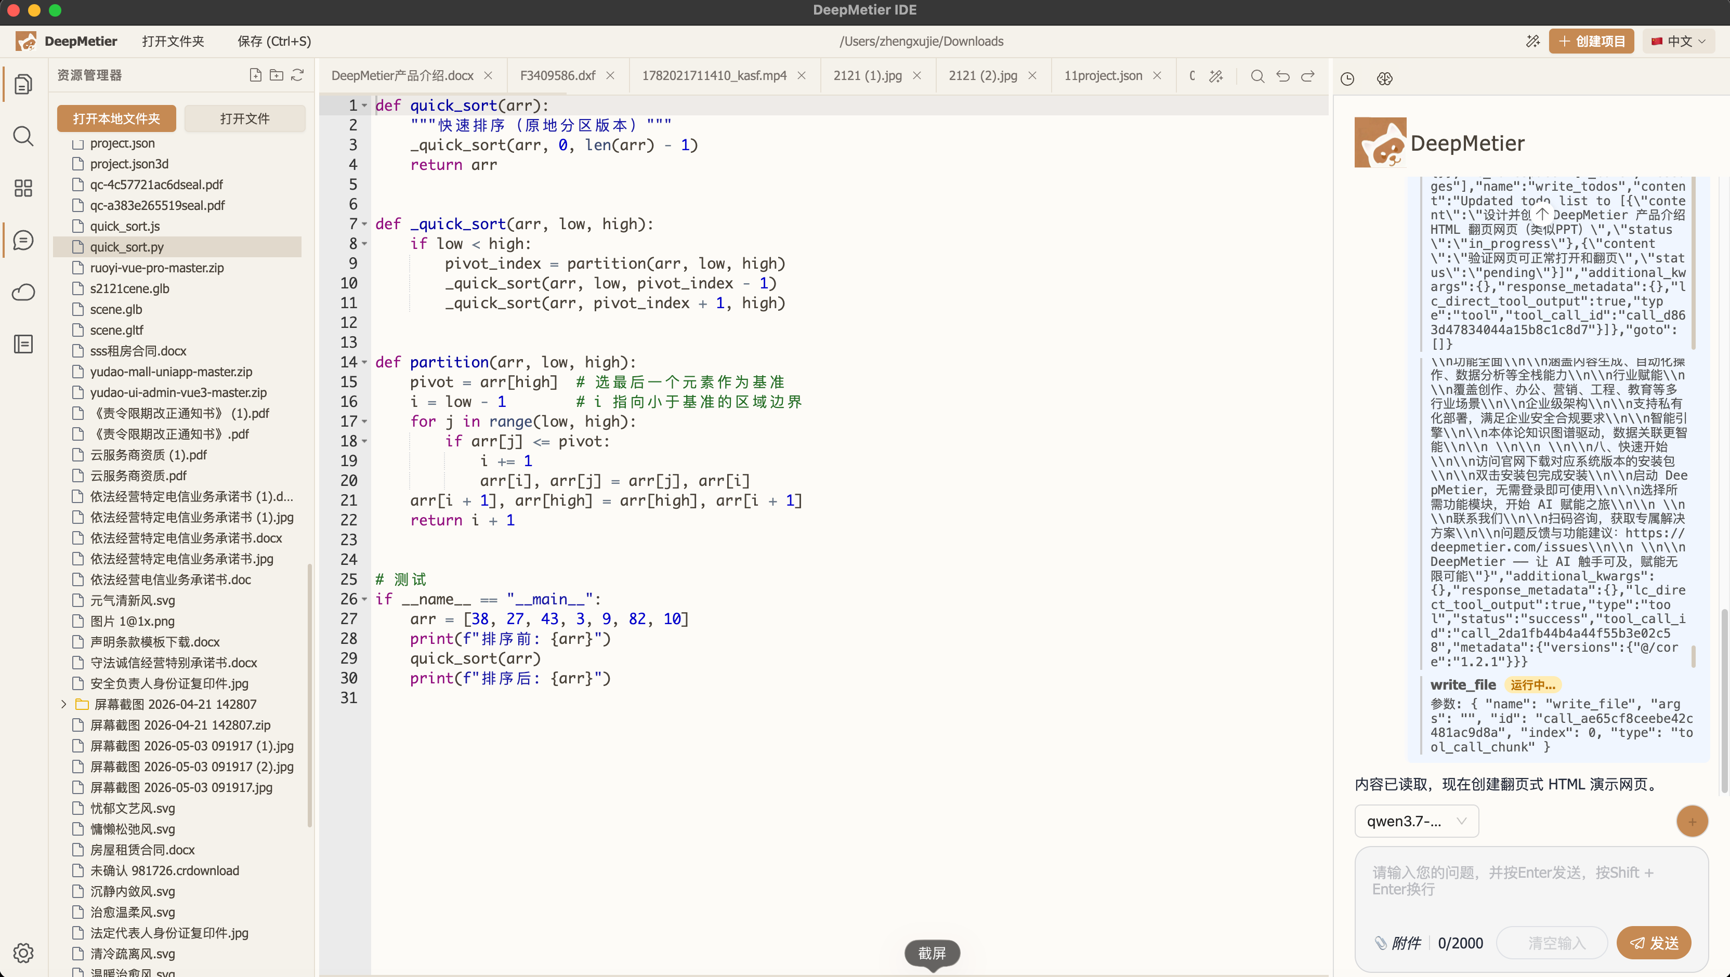Switch to the 2121 (1).jpg tab
This screenshot has height=977, width=1730.
coord(867,76)
